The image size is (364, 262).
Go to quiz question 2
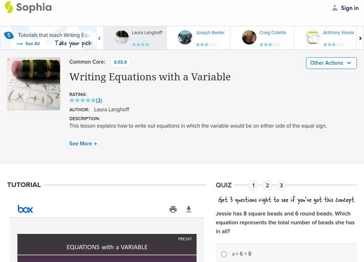pyautogui.click(x=268, y=185)
